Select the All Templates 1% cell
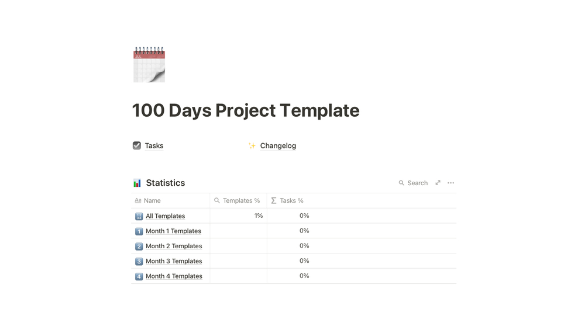 pos(239,216)
